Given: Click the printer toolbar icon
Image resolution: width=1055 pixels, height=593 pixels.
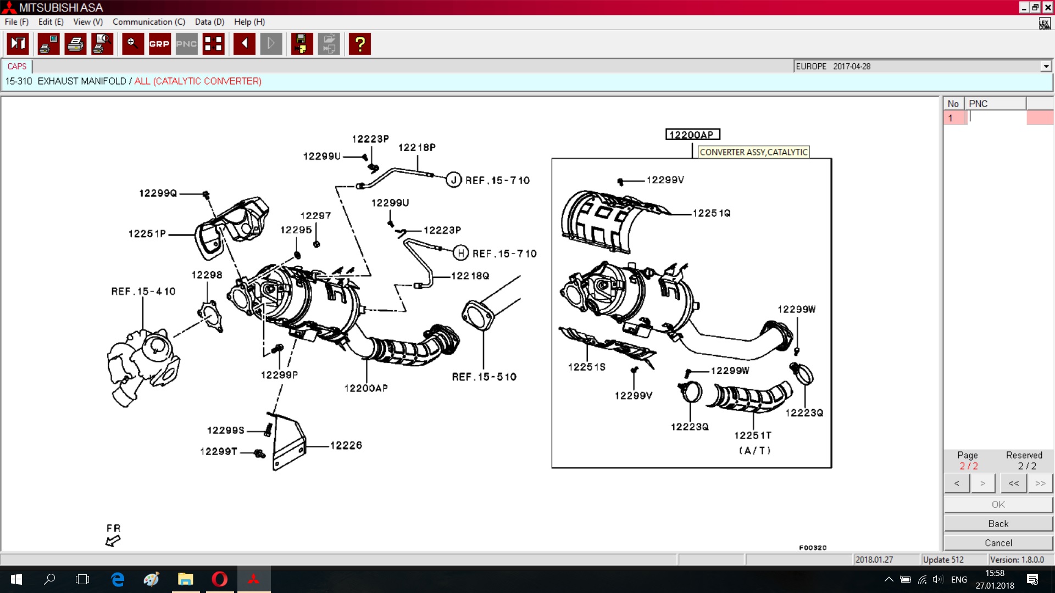Looking at the screenshot, I should coord(75,44).
